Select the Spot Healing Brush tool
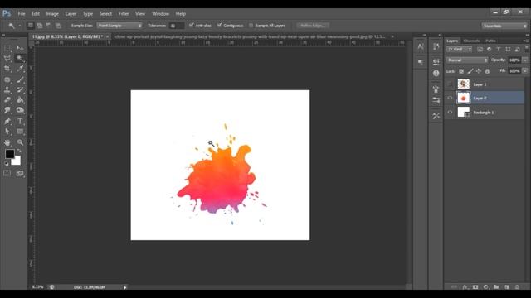Image resolution: width=531 pixels, height=298 pixels. (x=7, y=79)
